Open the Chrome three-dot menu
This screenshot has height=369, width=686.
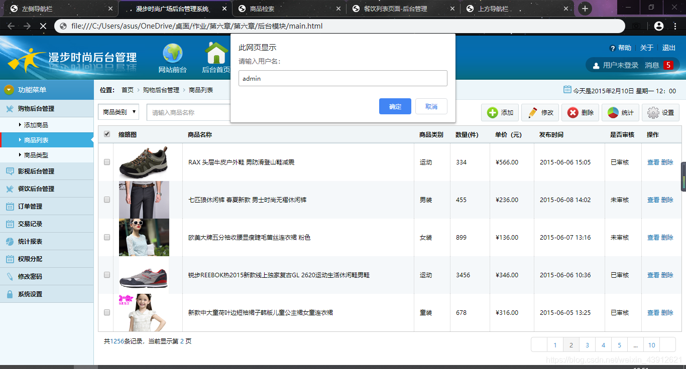point(675,26)
